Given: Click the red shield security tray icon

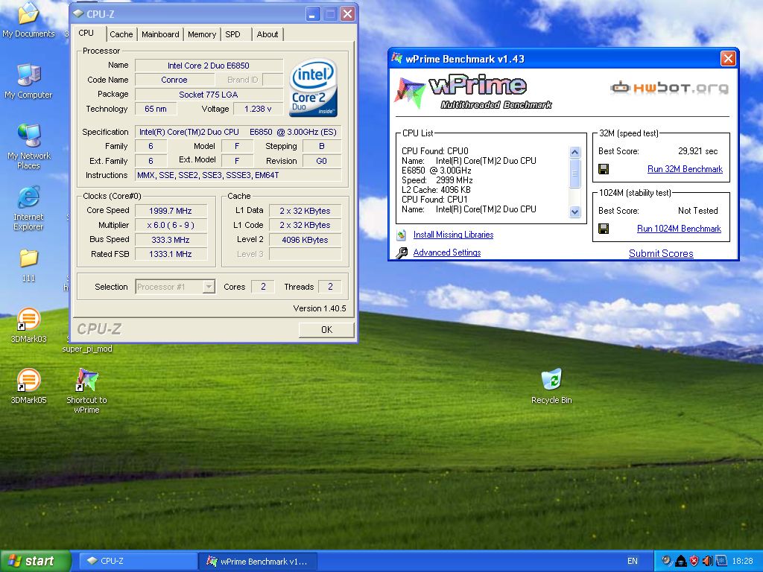Looking at the screenshot, I should [694, 561].
